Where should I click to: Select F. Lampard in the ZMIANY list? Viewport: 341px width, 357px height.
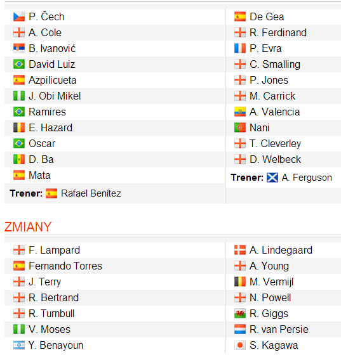pos(54,250)
